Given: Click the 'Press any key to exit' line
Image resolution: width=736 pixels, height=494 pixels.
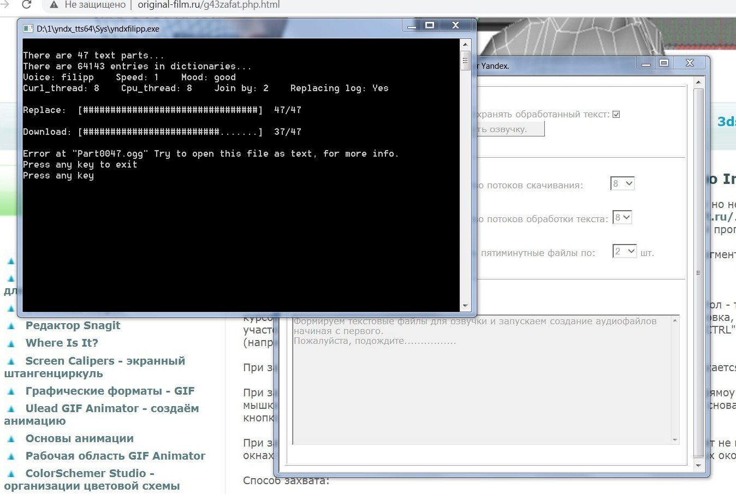Looking at the screenshot, I should point(80,165).
